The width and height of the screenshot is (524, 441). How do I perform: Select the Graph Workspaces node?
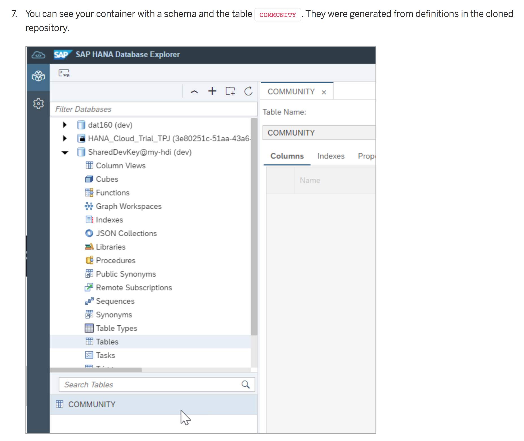click(128, 206)
